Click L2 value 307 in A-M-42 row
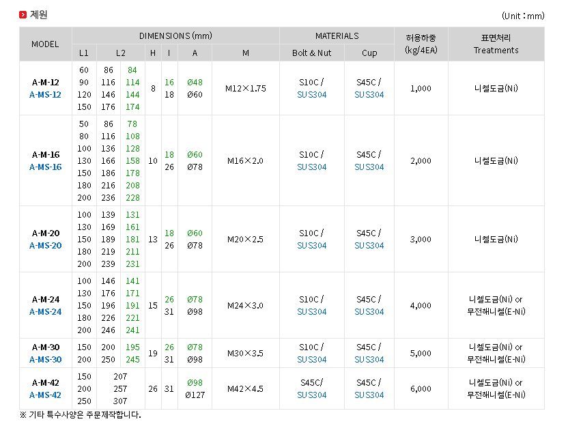 click(x=120, y=401)
